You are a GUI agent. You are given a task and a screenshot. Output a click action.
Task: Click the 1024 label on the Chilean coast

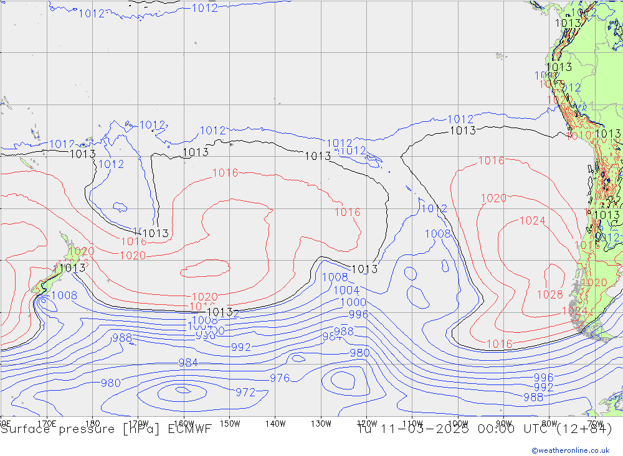click(574, 311)
